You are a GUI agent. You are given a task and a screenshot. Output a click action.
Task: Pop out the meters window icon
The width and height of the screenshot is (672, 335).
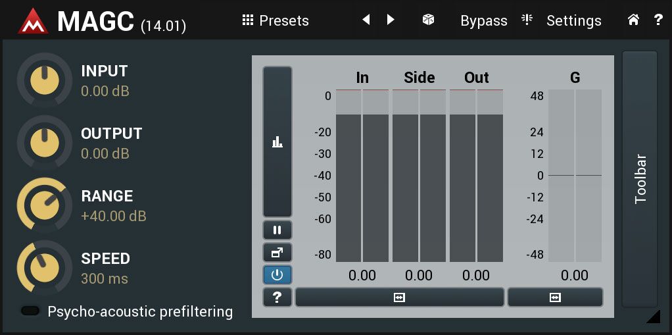pyautogui.click(x=277, y=253)
